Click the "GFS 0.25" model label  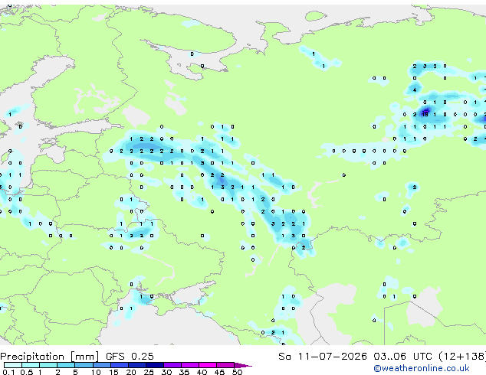(x=130, y=357)
